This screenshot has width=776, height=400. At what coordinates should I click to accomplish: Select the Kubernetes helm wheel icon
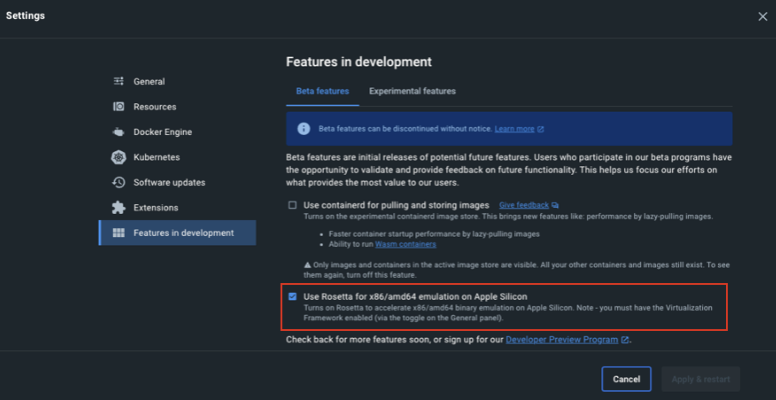click(x=118, y=157)
